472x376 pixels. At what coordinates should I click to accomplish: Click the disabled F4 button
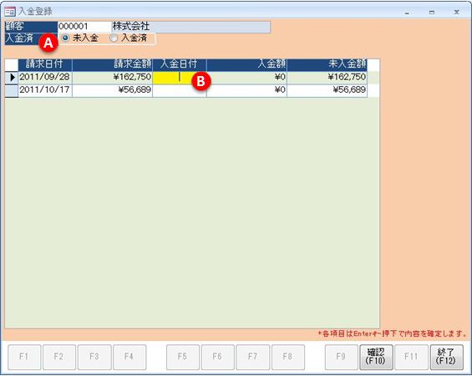point(129,357)
